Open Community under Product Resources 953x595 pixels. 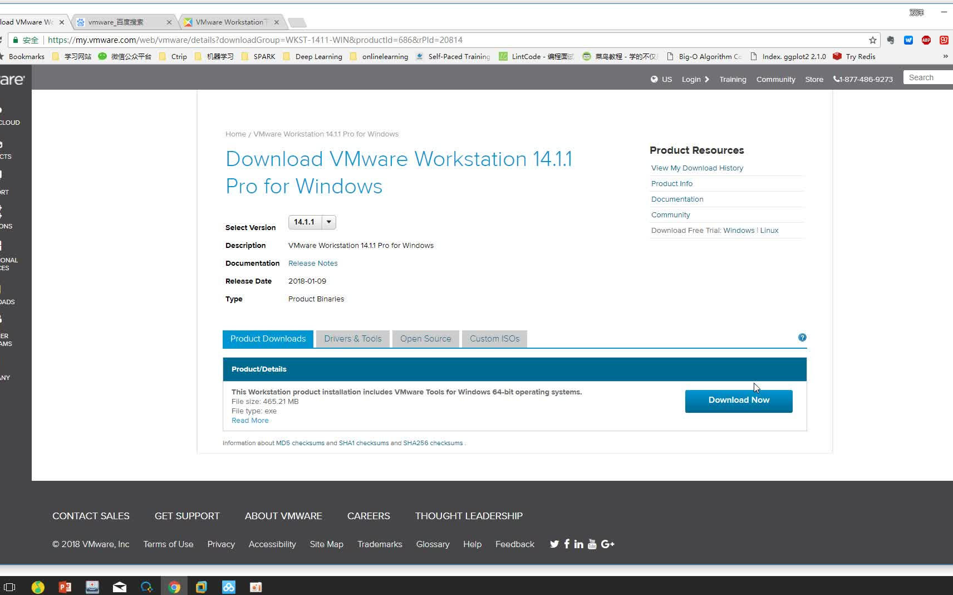(x=671, y=215)
